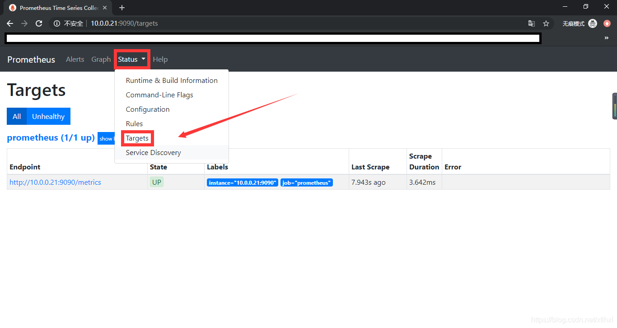Viewport: 617px width, 328px height.
Task: Open the translate page icon in the address bar
Action: 532,23
